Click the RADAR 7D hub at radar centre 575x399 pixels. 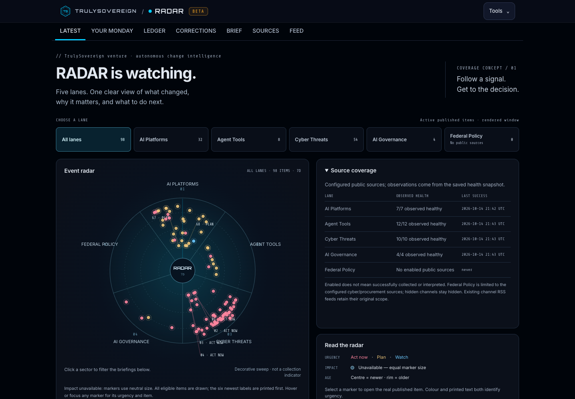coord(182,271)
